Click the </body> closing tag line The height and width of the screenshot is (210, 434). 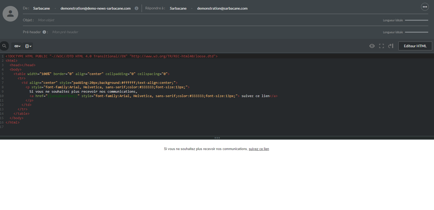click(17, 118)
